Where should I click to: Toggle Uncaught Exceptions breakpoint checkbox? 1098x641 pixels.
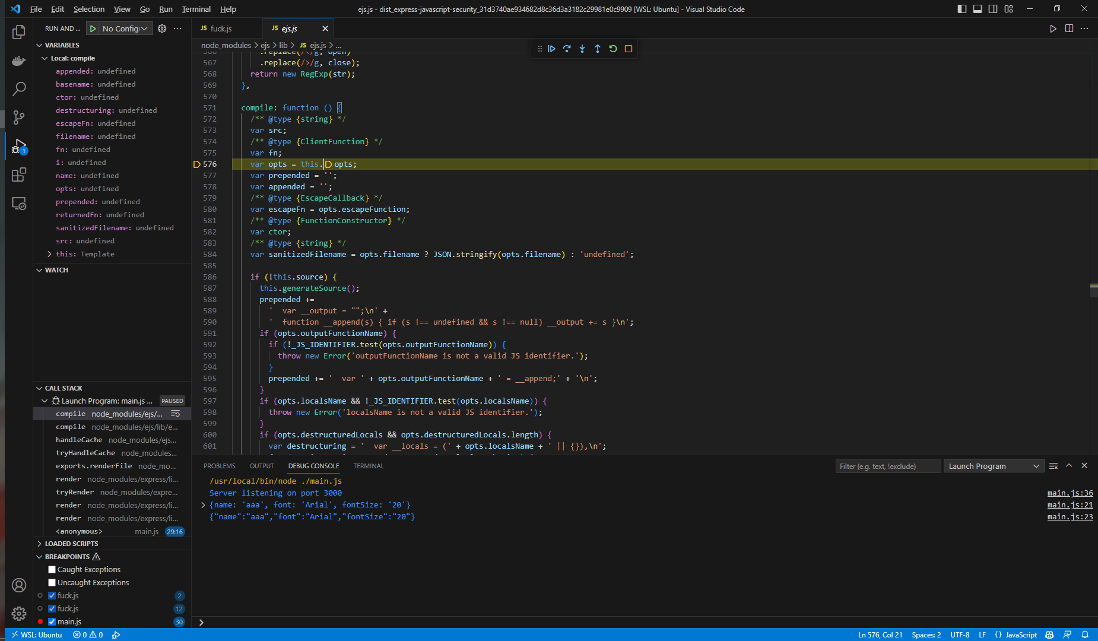[52, 583]
